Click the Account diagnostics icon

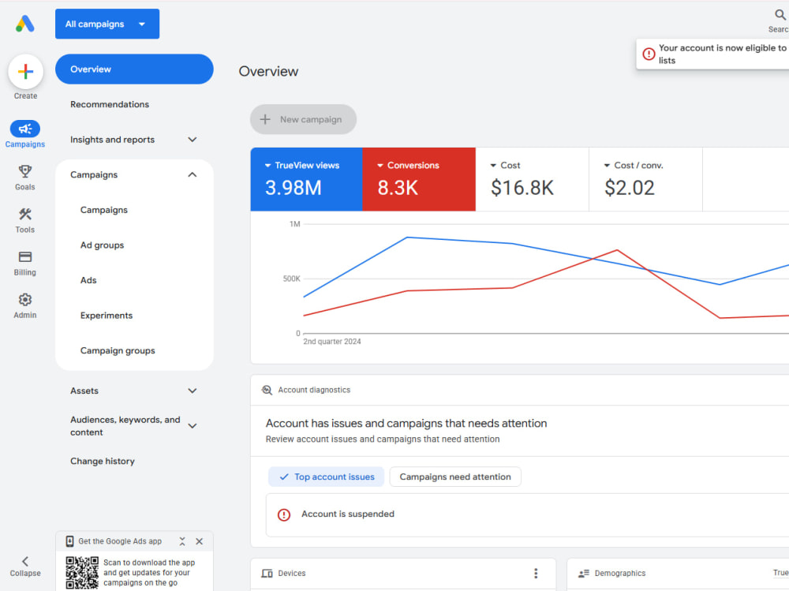267,390
